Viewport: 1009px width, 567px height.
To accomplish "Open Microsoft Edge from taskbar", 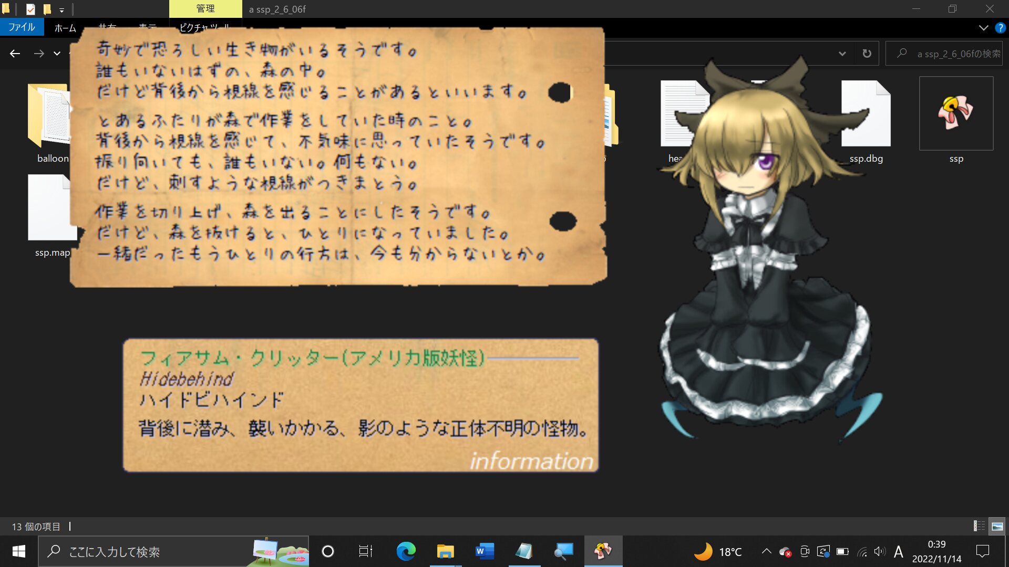I will (x=406, y=551).
